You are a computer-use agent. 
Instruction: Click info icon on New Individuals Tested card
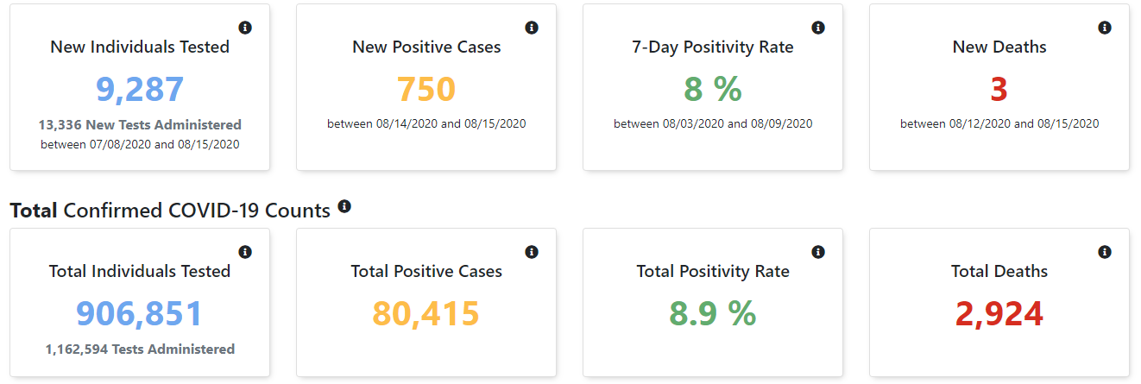(x=245, y=28)
